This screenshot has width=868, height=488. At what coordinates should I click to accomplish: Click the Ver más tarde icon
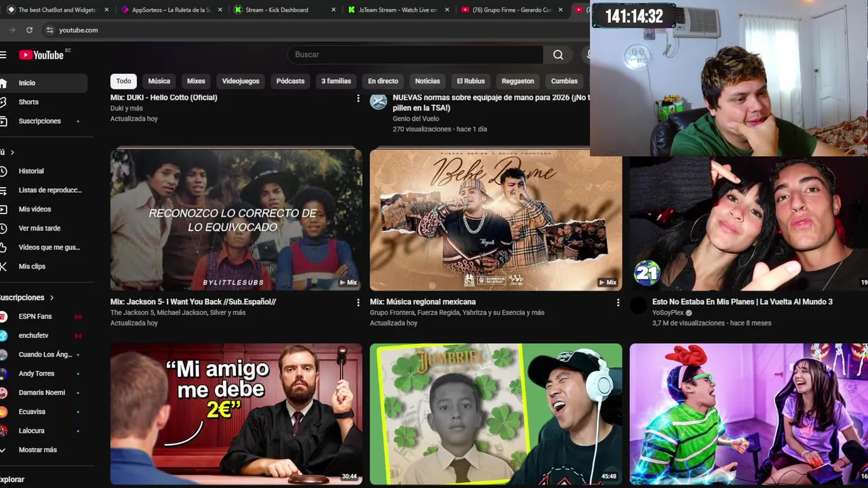[3, 228]
